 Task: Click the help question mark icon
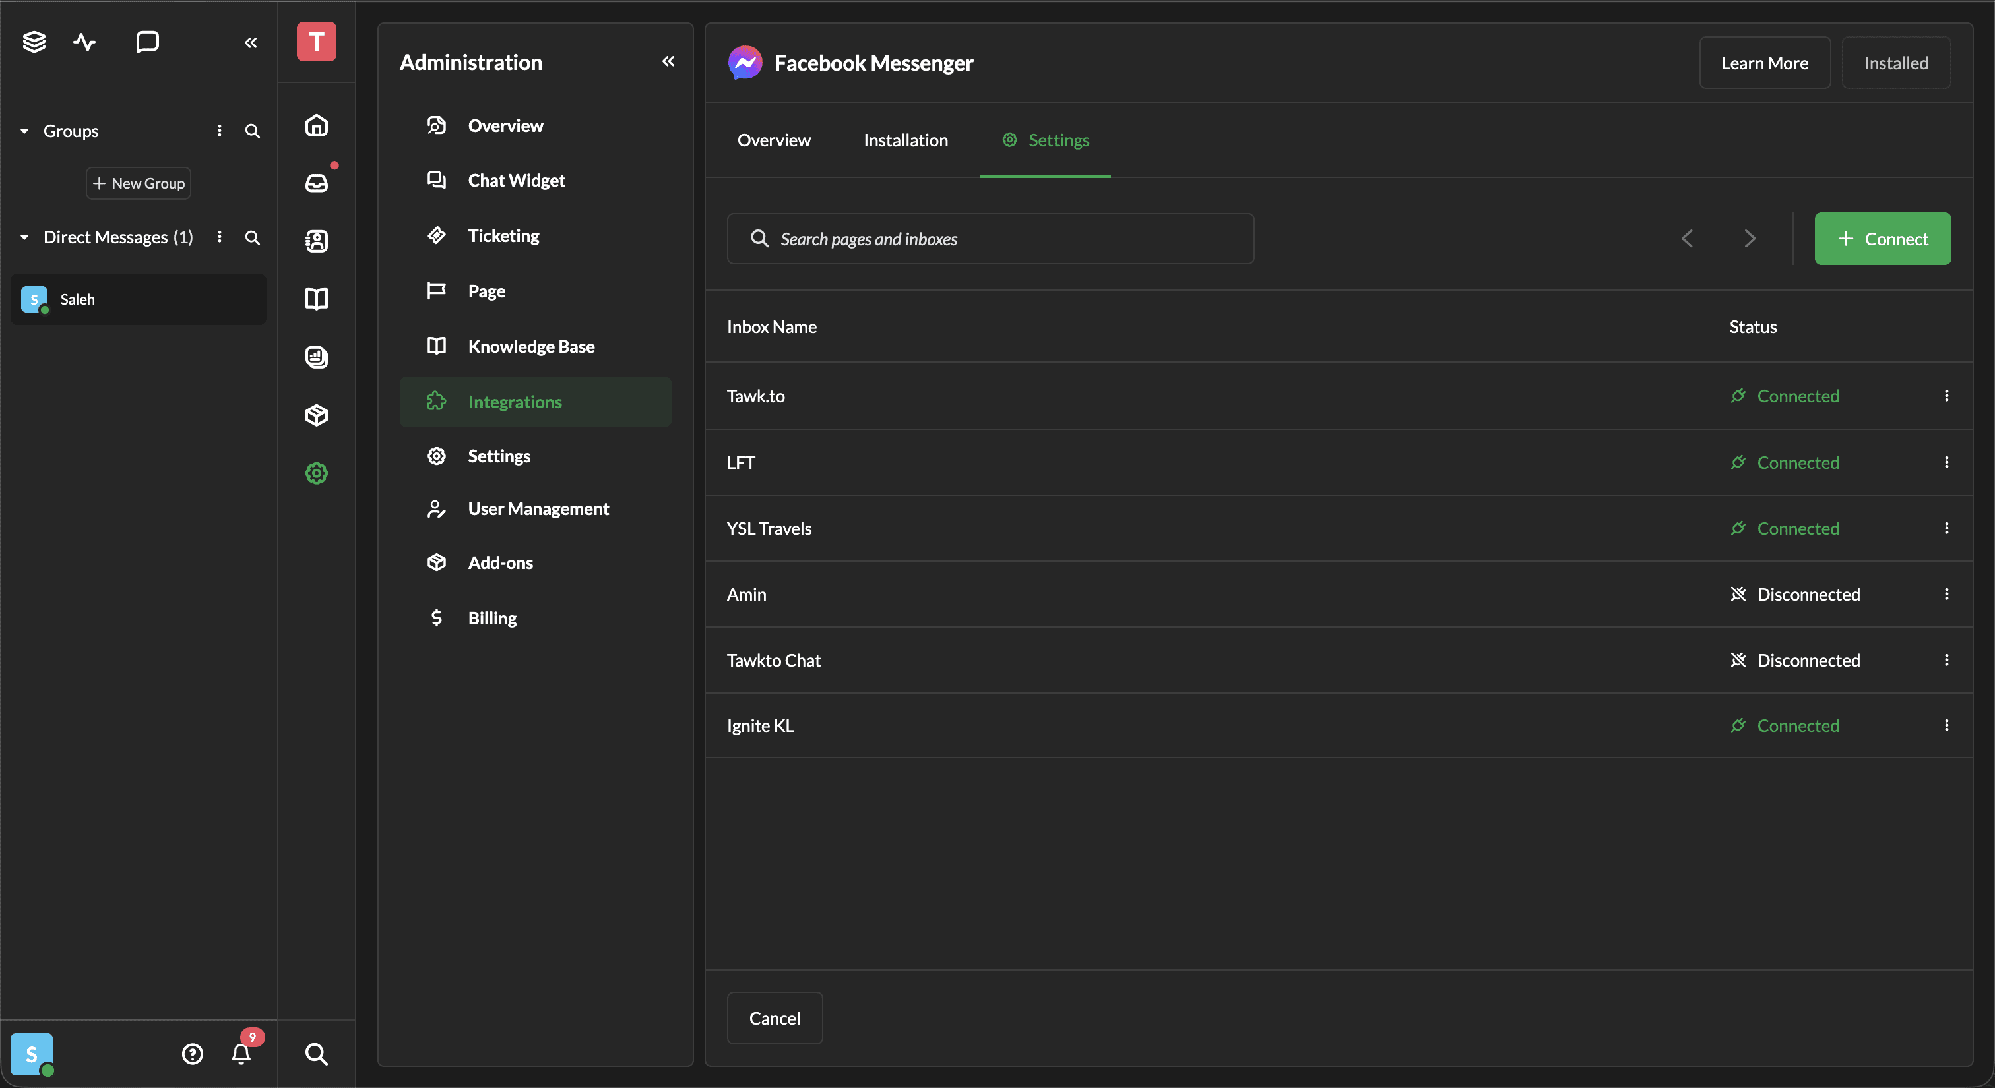pos(192,1053)
